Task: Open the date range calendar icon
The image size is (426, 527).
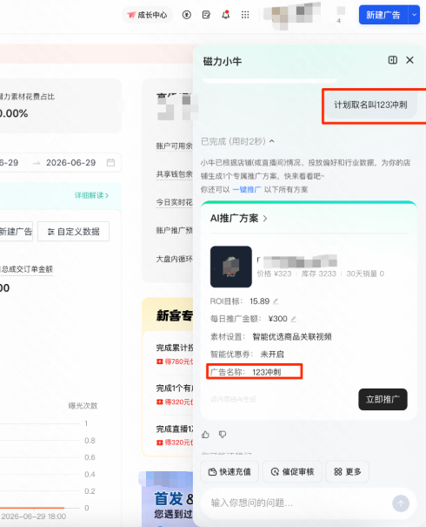Action: 110,163
